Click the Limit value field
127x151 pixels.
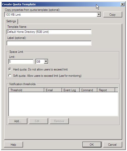pyautogui.click(x=21, y=62)
